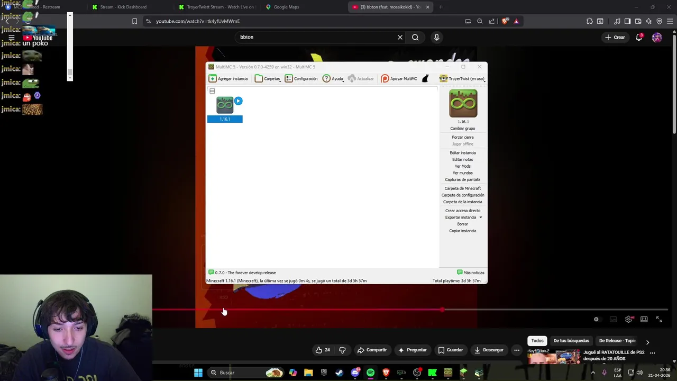Click Apoyar MultiMC Patreon button
The width and height of the screenshot is (677, 381).
(399, 78)
